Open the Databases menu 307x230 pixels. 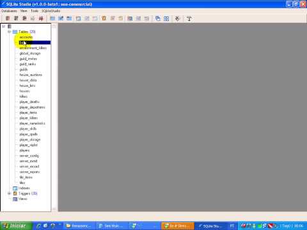pos(9,11)
